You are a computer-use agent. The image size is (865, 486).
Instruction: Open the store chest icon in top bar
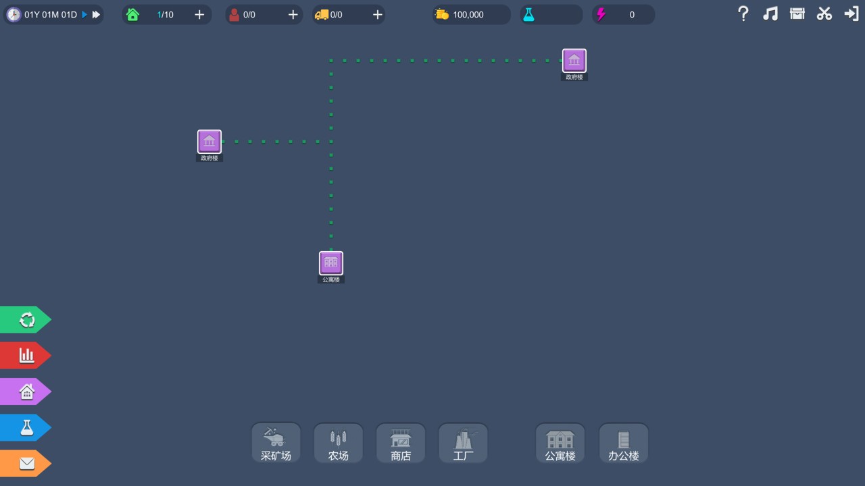click(797, 14)
